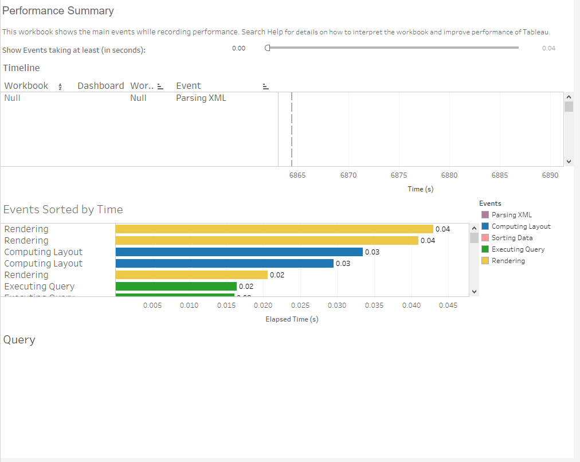This screenshot has width=580, height=462.
Task: Click the Events chart scrollbar up arrow
Action: pos(474,227)
